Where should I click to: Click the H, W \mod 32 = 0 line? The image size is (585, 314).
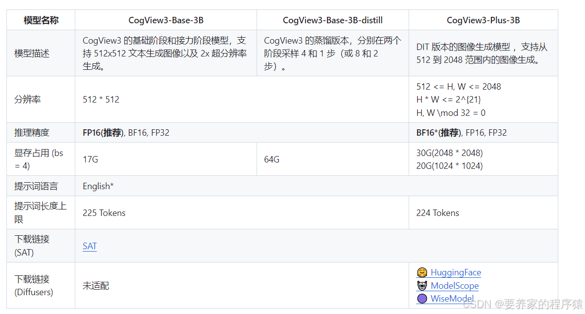coord(451,113)
